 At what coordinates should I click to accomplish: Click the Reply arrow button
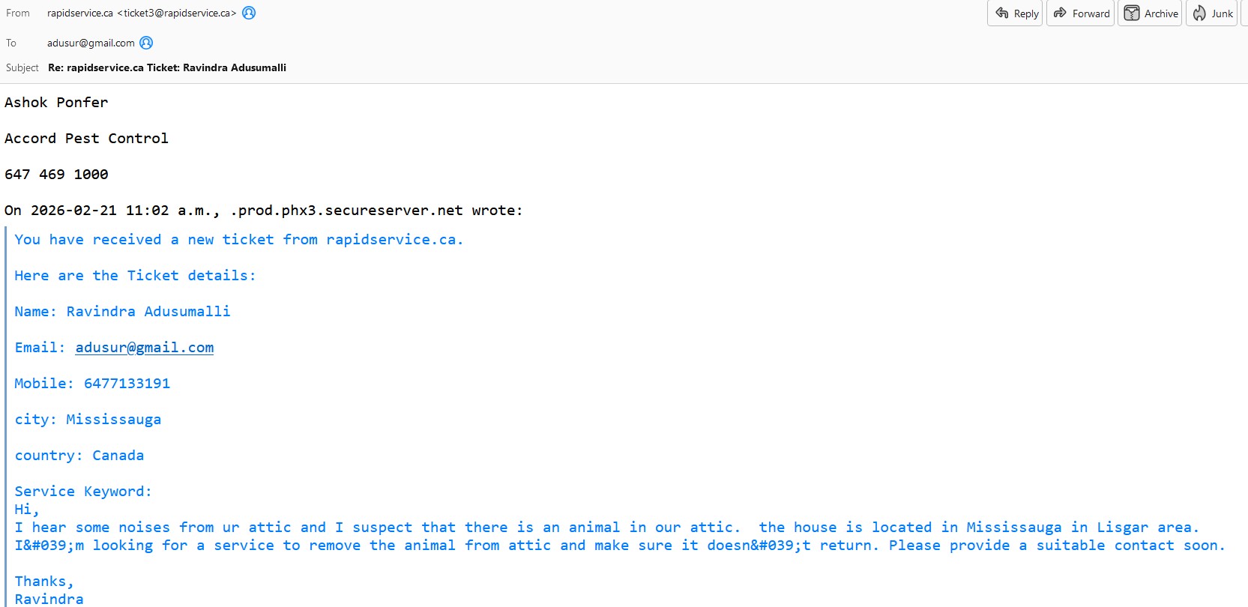[x=1016, y=13]
